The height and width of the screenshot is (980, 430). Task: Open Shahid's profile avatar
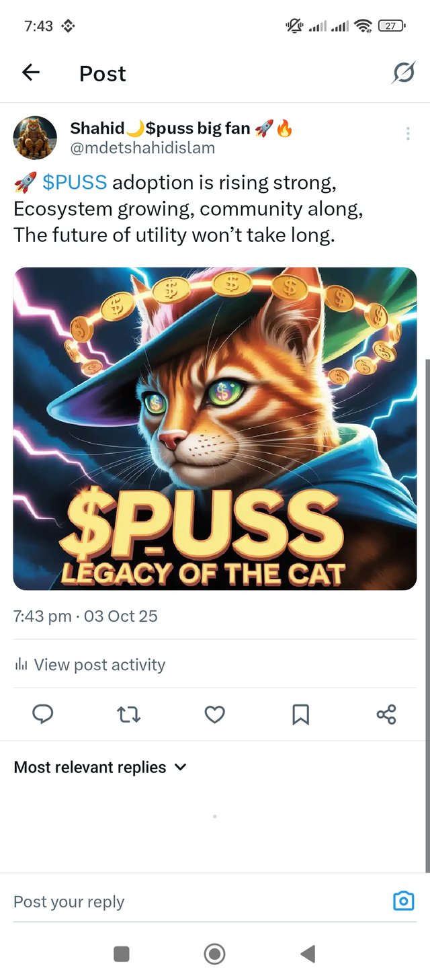[x=35, y=138]
